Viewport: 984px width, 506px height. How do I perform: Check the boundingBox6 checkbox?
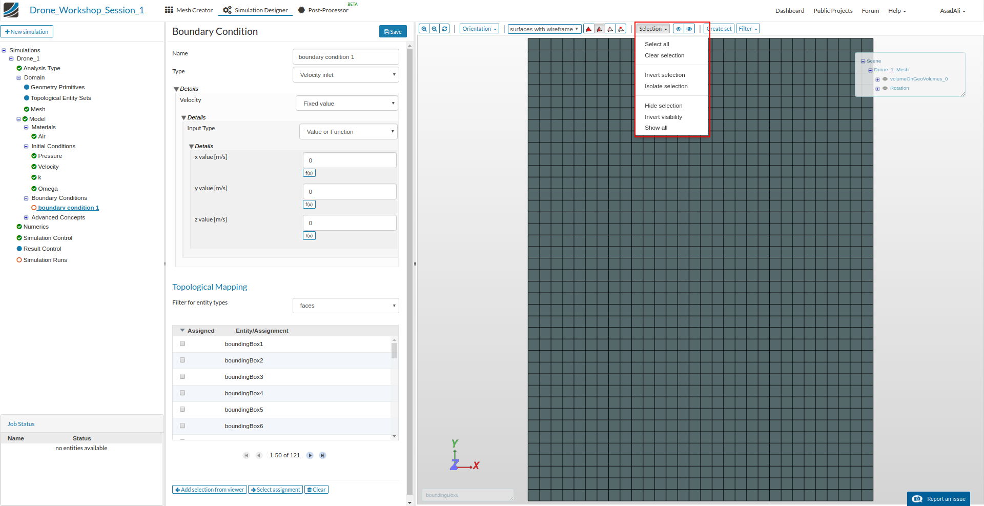(182, 426)
